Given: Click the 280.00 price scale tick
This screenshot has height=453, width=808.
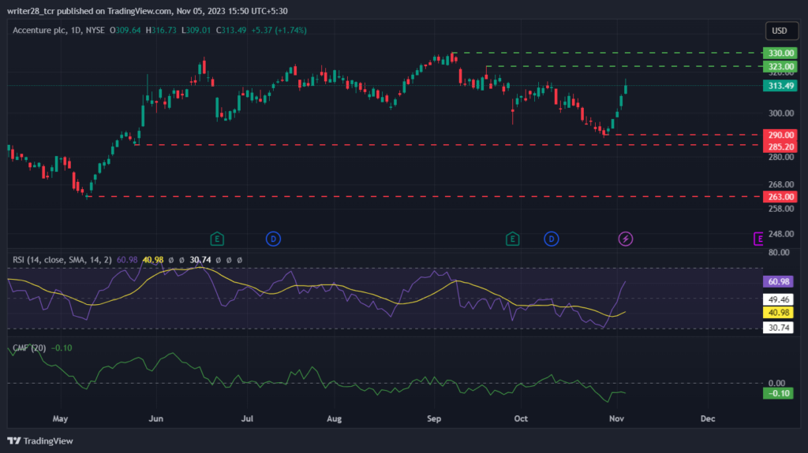Looking at the screenshot, I should tap(781, 157).
